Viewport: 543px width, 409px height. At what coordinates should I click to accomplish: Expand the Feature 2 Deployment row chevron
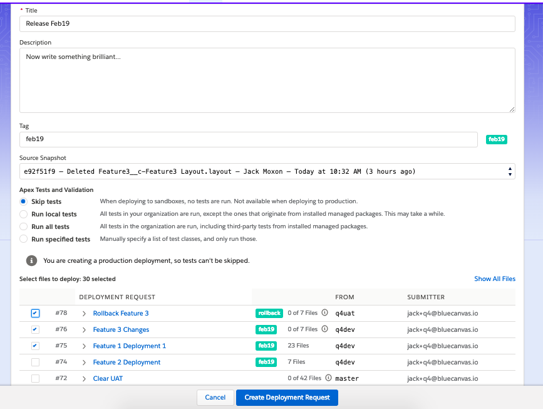pyautogui.click(x=84, y=363)
